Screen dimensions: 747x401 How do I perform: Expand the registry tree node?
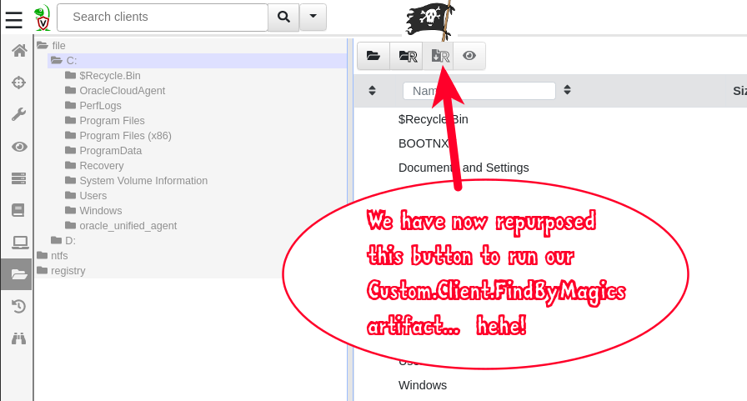point(68,271)
